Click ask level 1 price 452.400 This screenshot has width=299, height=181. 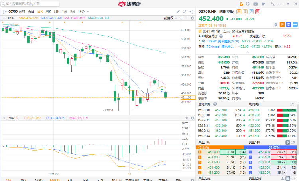264,152
